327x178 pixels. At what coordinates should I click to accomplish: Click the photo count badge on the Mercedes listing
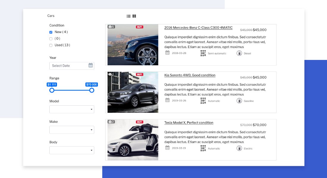coord(111,26)
